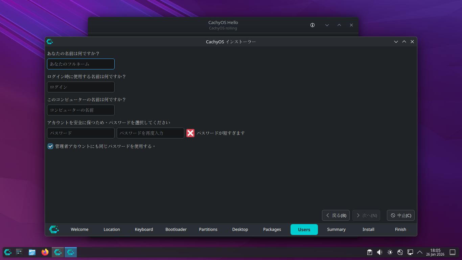Click the 'CachyOS Hello' window title

coord(223,23)
